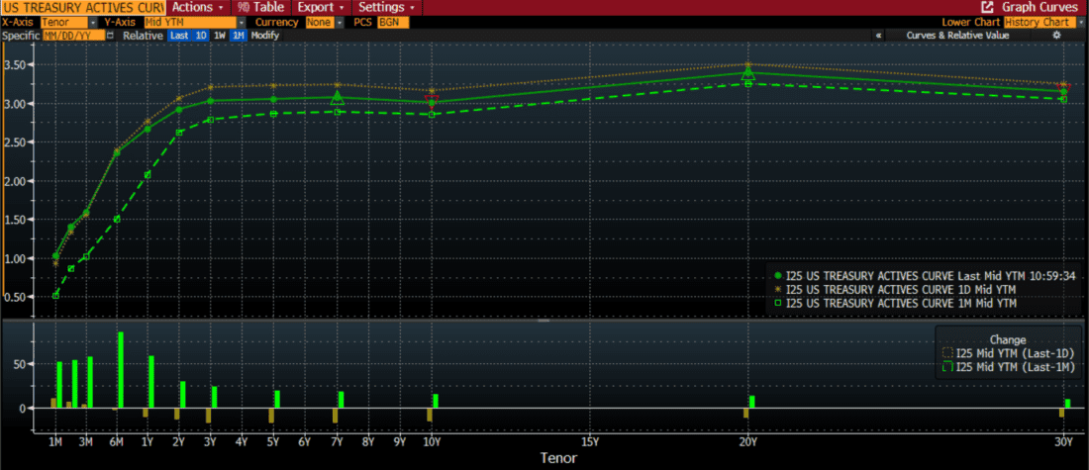Viewport: 1089px width, 470px height.
Task: Click the Graph Curves label
Action: [1041, 8]
